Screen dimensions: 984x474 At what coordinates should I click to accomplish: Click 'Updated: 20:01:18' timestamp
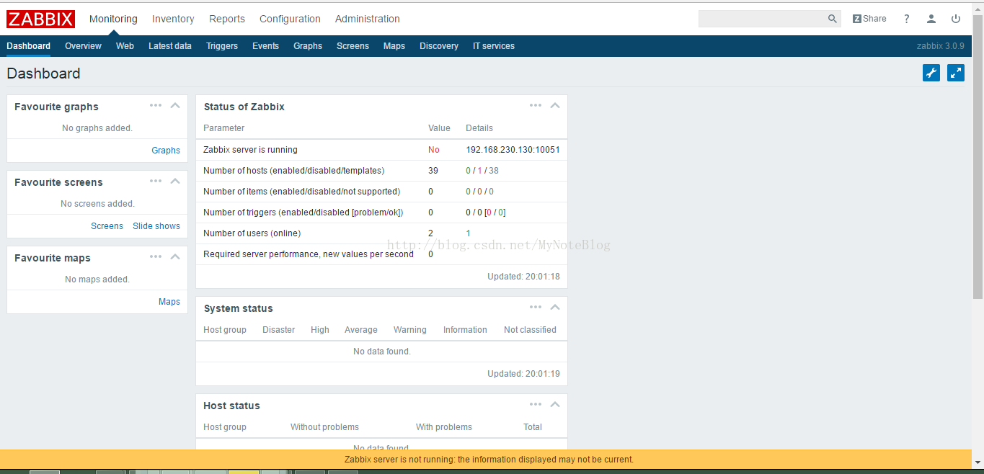click(523, 277)
